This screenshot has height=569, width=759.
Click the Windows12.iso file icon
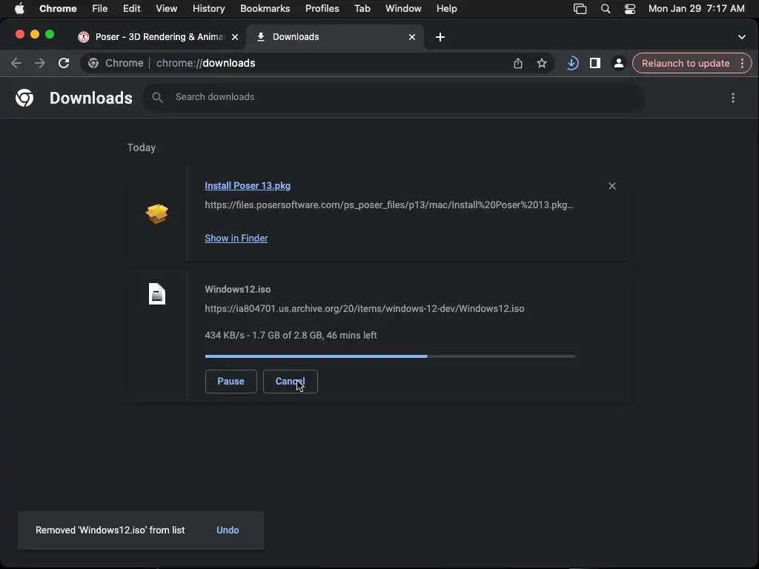pyautogui.click(x=157, y=293)
